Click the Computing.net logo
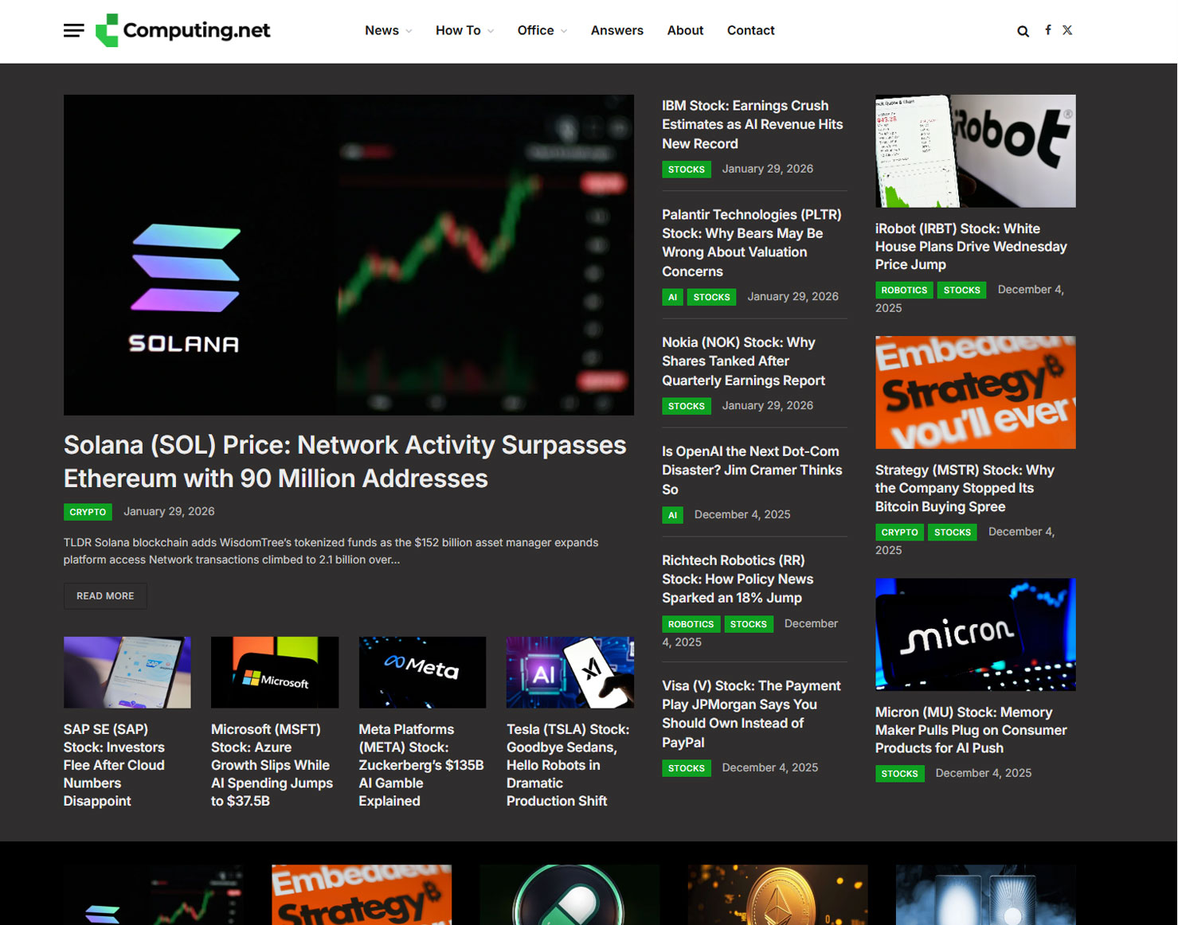The height and width of the screenshot is (925, 1178). [183, 31]
